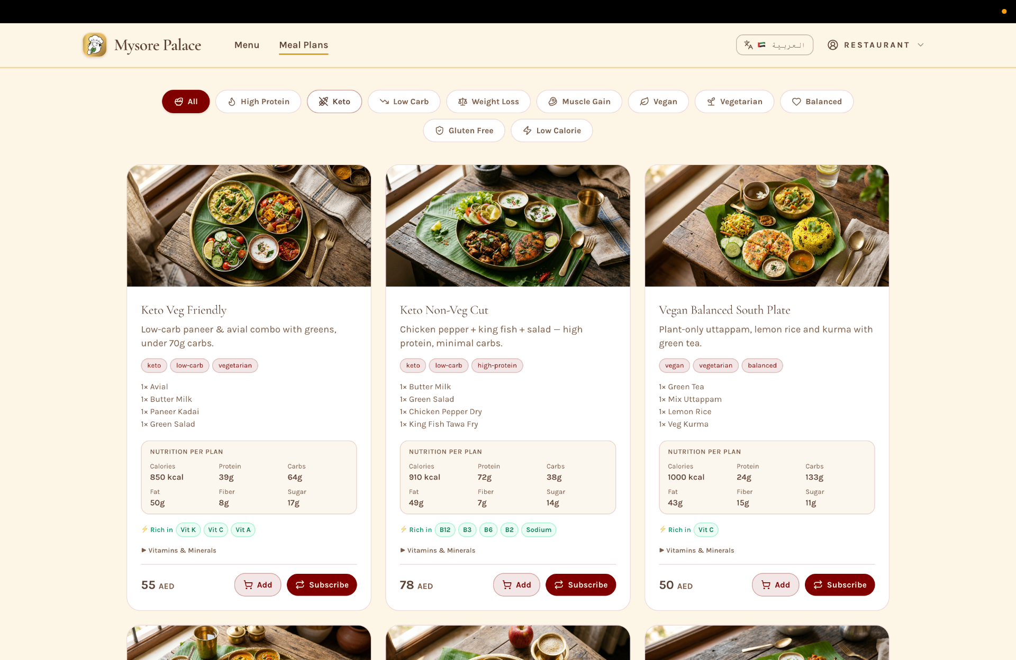Open Keto Veg Friendly meal photo
The width and height of the screenshot is (1016, 660).
[249, 226]
